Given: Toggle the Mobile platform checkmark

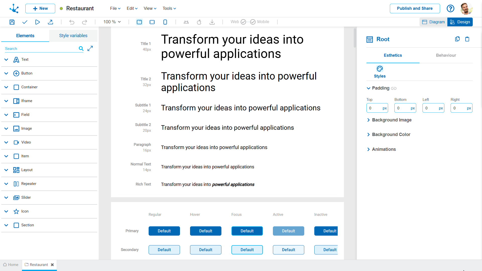Looking at the screenshot, I should [253, 22].
